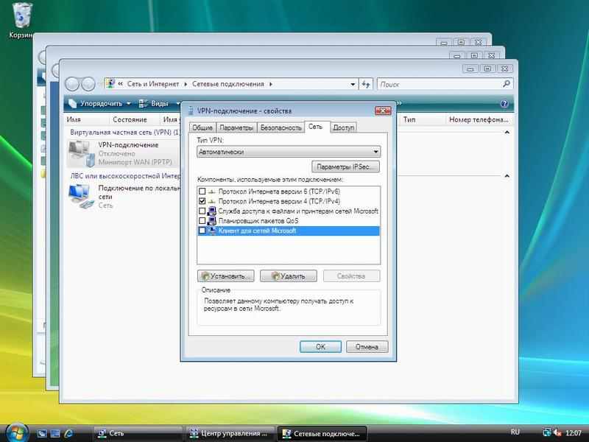Collapse the VPN group section
This screenshot has width=589, height=442.
pyautogui.click(x=507, y=133)
